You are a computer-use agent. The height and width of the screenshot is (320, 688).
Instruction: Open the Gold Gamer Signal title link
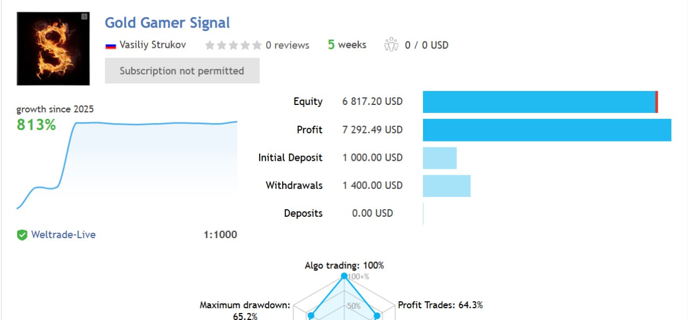click(167, 23)
